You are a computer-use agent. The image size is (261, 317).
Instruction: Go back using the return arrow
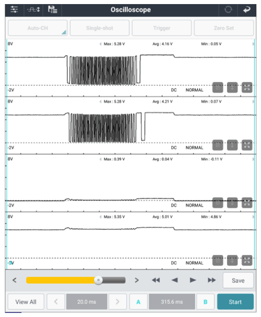(x=247, y=10)
